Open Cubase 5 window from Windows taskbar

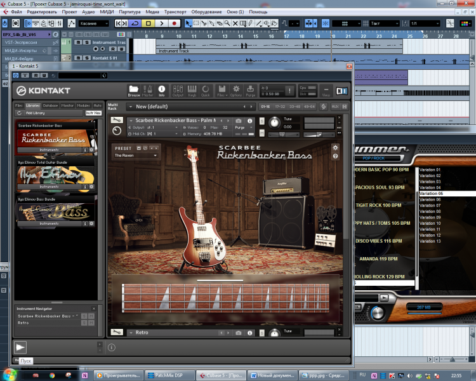(221, 375)
